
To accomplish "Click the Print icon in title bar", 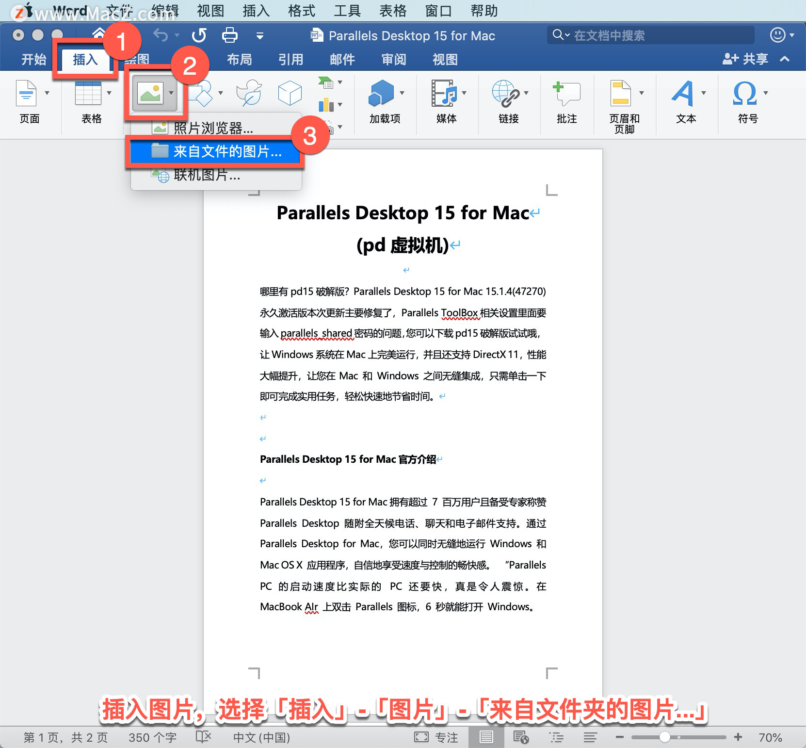I will (229, 35).
